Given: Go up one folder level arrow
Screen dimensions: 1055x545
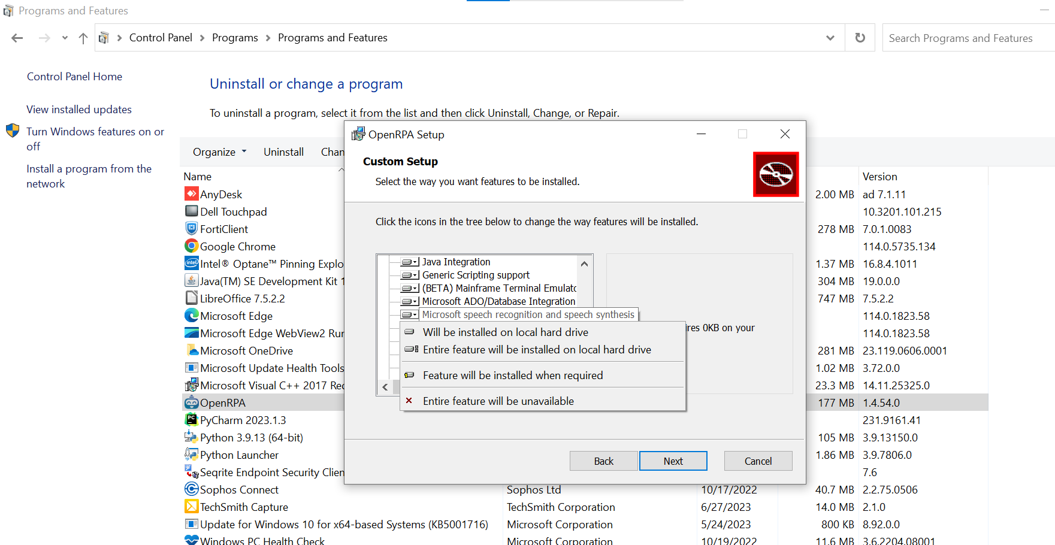Looking at the screenshot, I should tap(83, 38).
